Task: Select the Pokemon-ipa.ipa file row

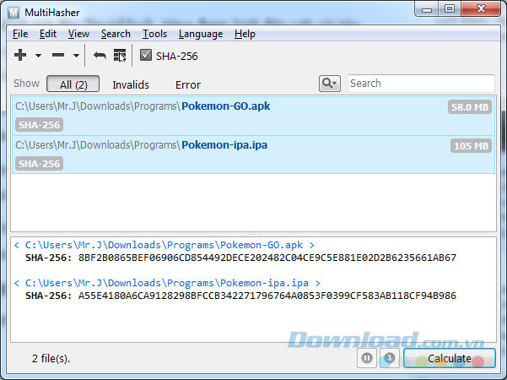Action: (253, 155)
